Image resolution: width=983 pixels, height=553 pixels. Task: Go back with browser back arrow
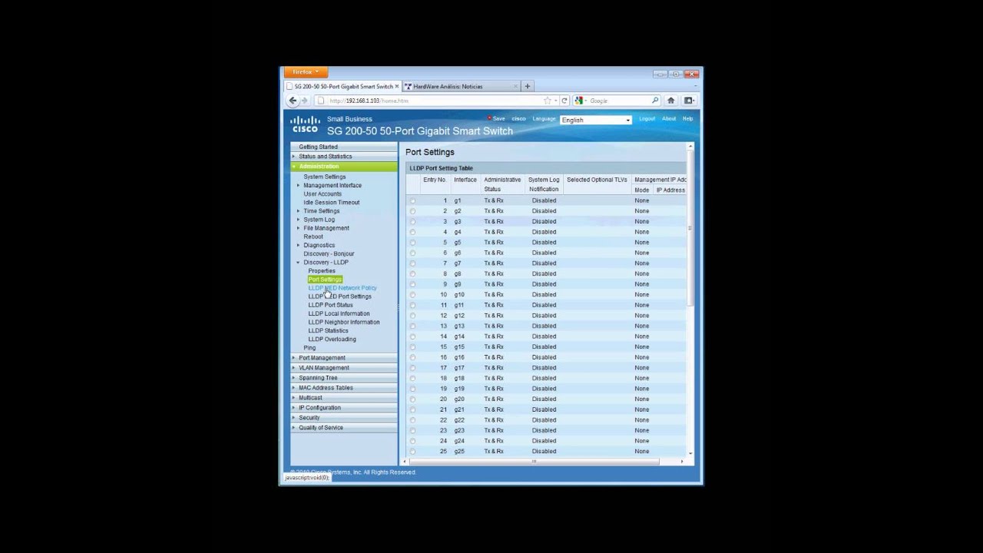click(x=293, y=101)
